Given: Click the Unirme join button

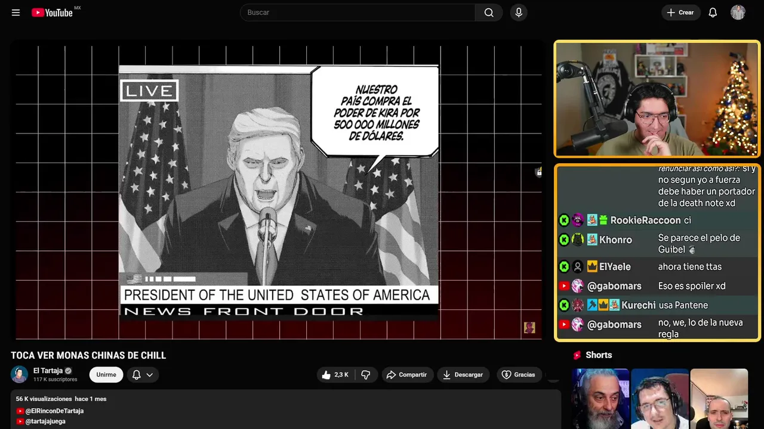Looking at the screenshot, I should [x=106, y=375].
